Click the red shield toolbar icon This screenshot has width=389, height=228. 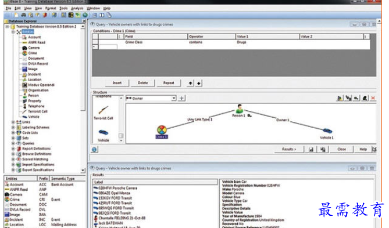(45, 15)
